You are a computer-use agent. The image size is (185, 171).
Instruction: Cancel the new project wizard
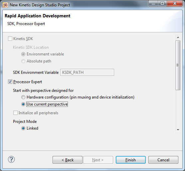(x=163, y=160)
